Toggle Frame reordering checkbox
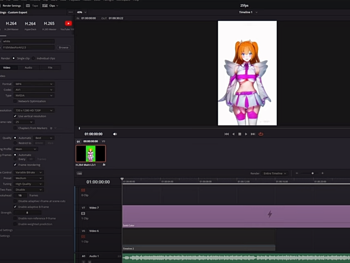Viewport: 350px width, 263px height. pos(15,165)
